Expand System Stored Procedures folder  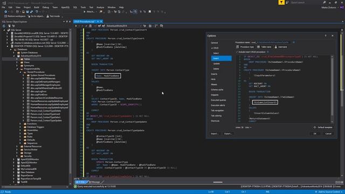coord(24,75)
